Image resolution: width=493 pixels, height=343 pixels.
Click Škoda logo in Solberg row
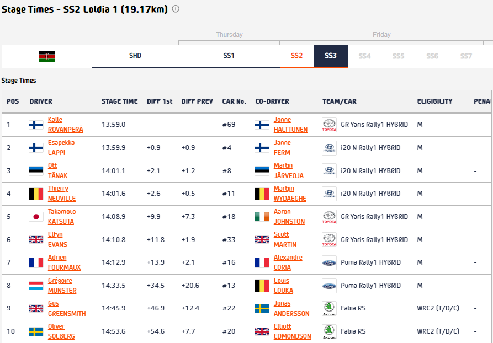[329, 331]
